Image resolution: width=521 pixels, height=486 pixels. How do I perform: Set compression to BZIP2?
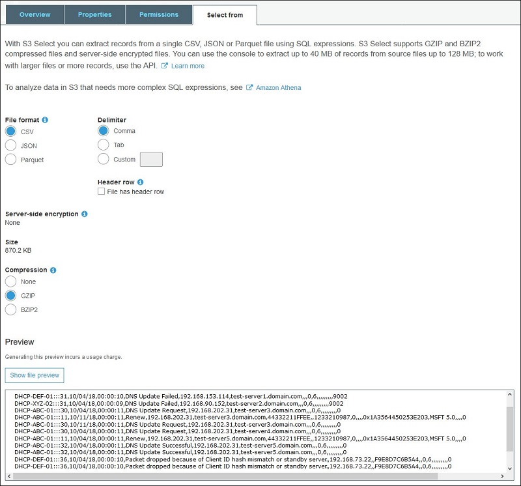click(10, 309)
